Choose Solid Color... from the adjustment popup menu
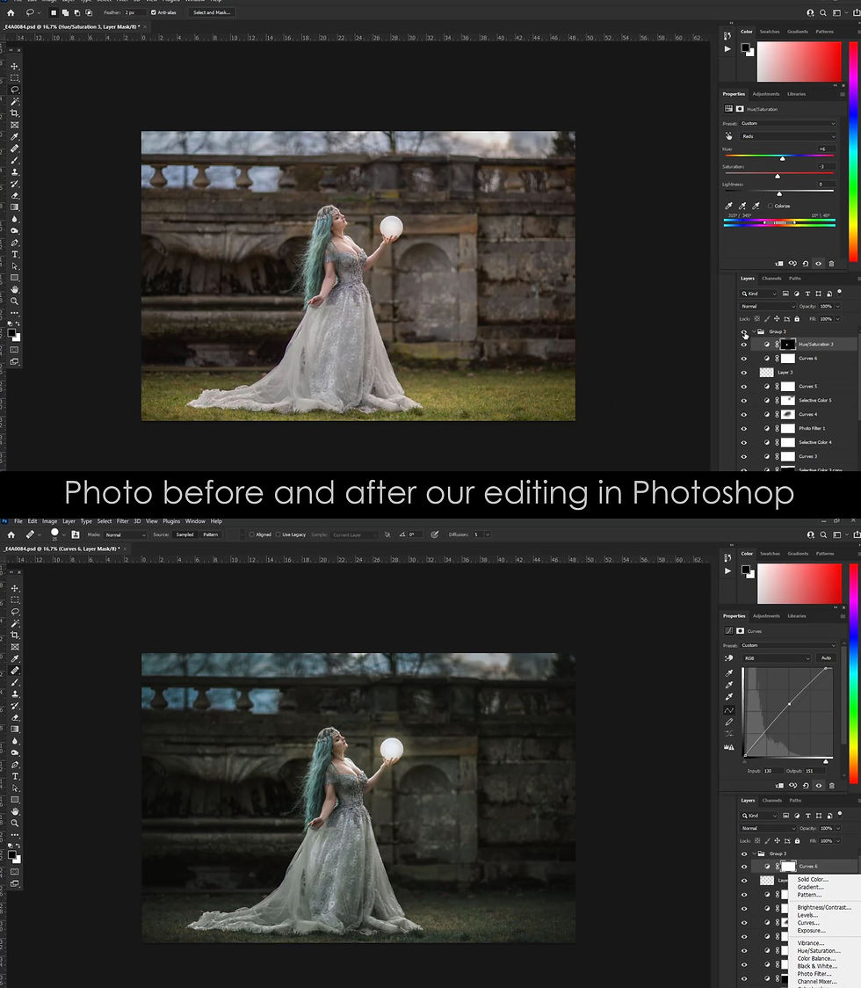 point(814,879)
